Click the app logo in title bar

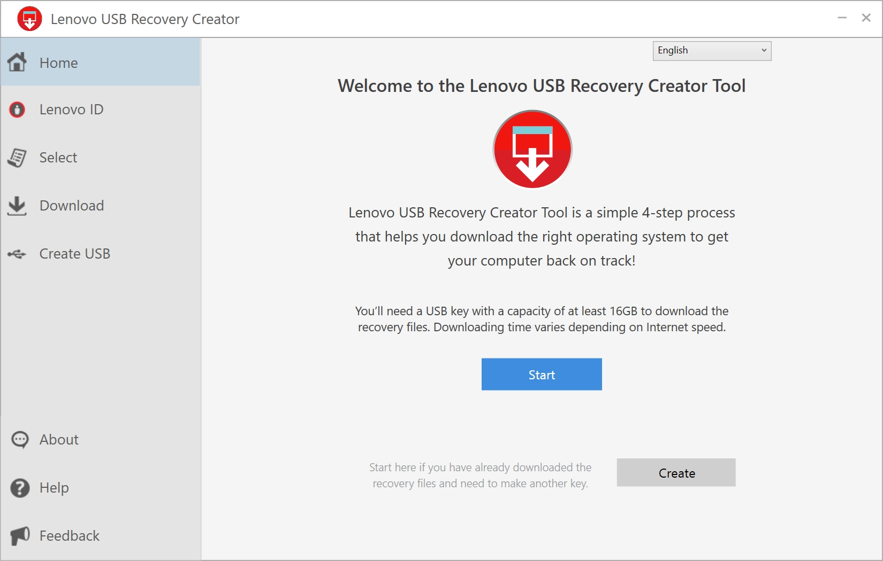(x=29, y=19)
